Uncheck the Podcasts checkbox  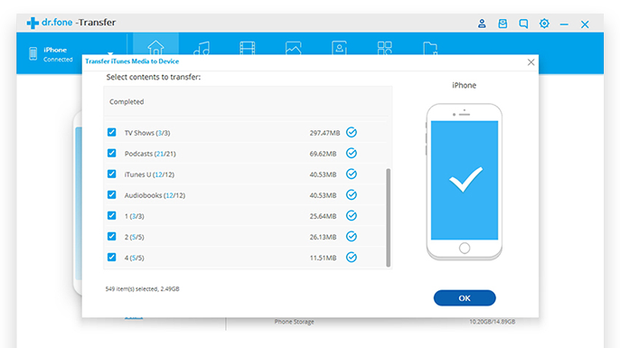(112, 153)
